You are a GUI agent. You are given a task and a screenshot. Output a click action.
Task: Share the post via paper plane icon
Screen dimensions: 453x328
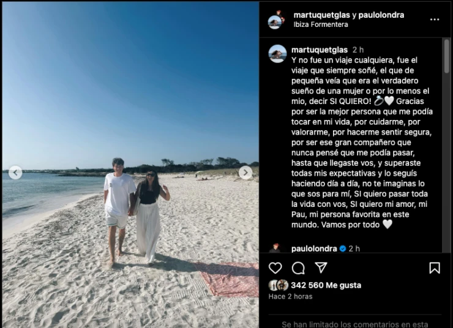pyautogui.click(x=321, y=267)
